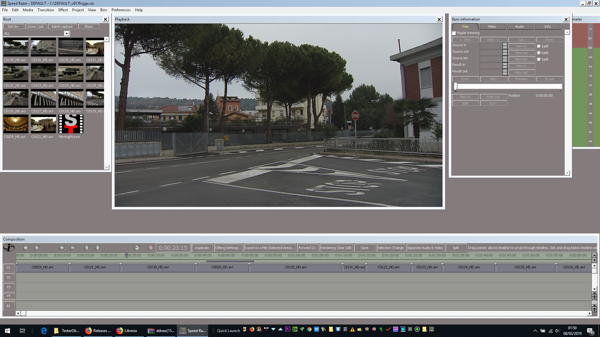Screen dimensions: 600x337
Task: Click the Speed Razor logo in Composition corner
Action: click(x=9, y=248)
